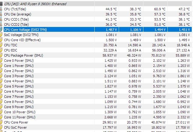Viewport: 193px width, 132px height.
Task: Select the highlighted CPU Core Voltage label
Action: pos(25,30)
